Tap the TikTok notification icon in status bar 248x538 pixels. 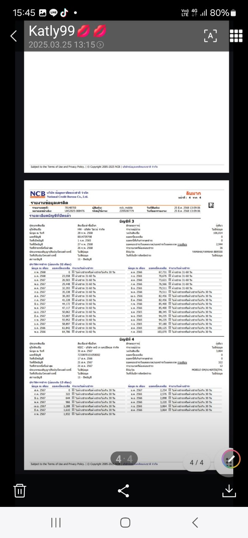64,13
